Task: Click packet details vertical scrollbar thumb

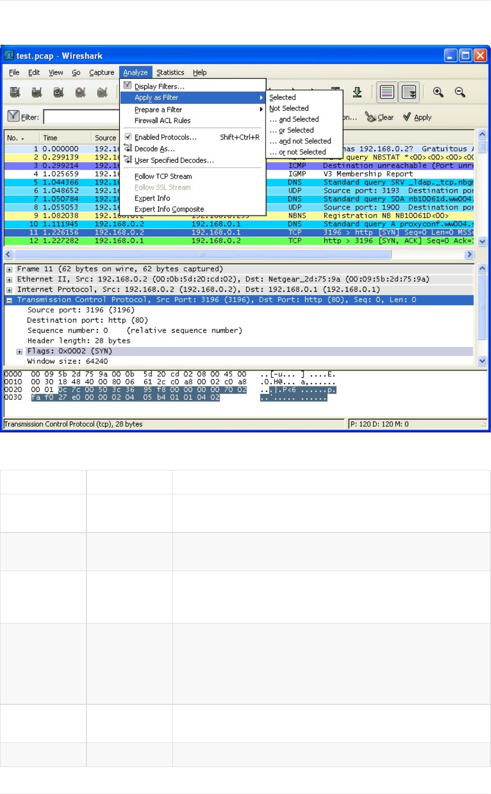Action: click(482, 306)
